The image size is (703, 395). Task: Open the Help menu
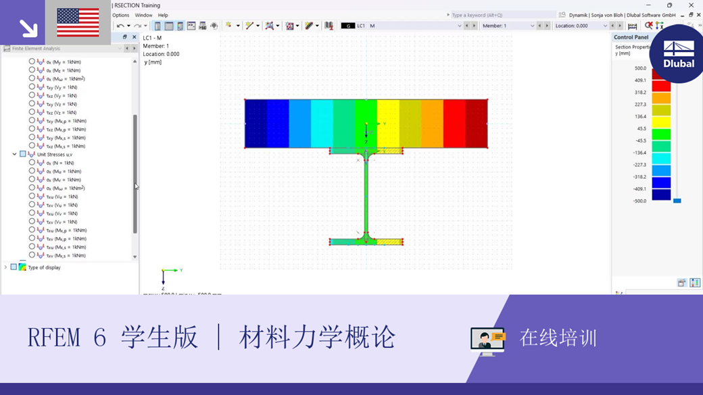[163, 16]
